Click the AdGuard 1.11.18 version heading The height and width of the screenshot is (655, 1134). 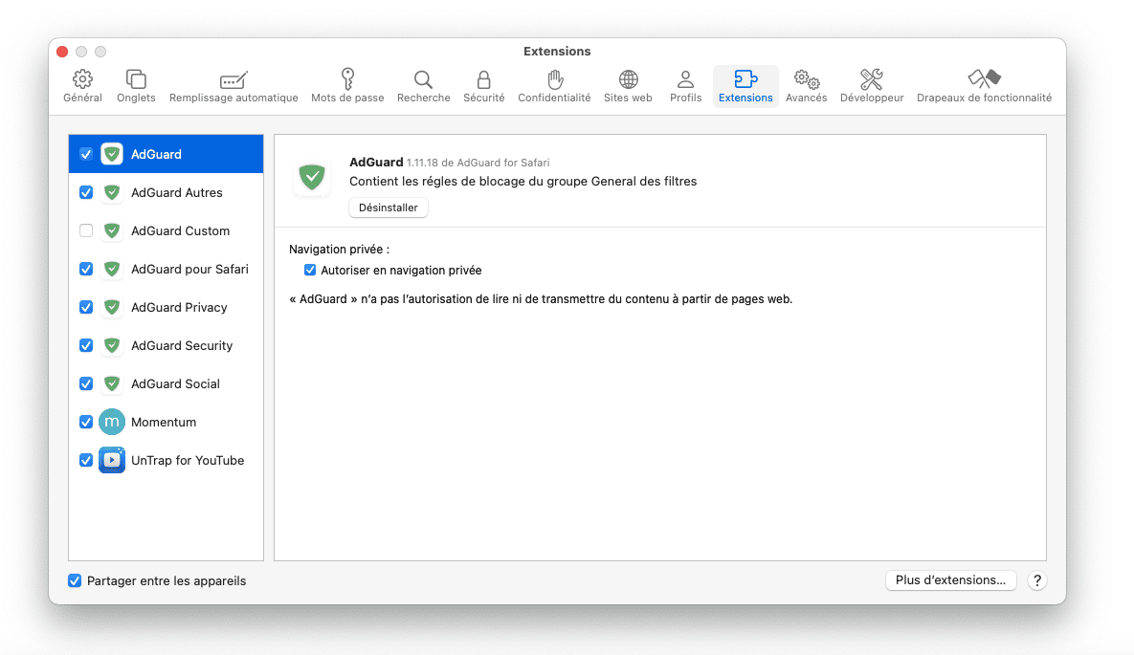tap(449, 162)
